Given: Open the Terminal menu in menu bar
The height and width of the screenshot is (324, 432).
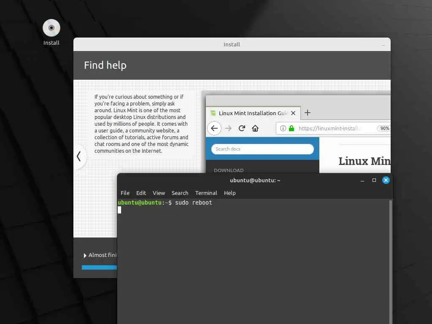Looking at the screenshot, I should [206, 193].
